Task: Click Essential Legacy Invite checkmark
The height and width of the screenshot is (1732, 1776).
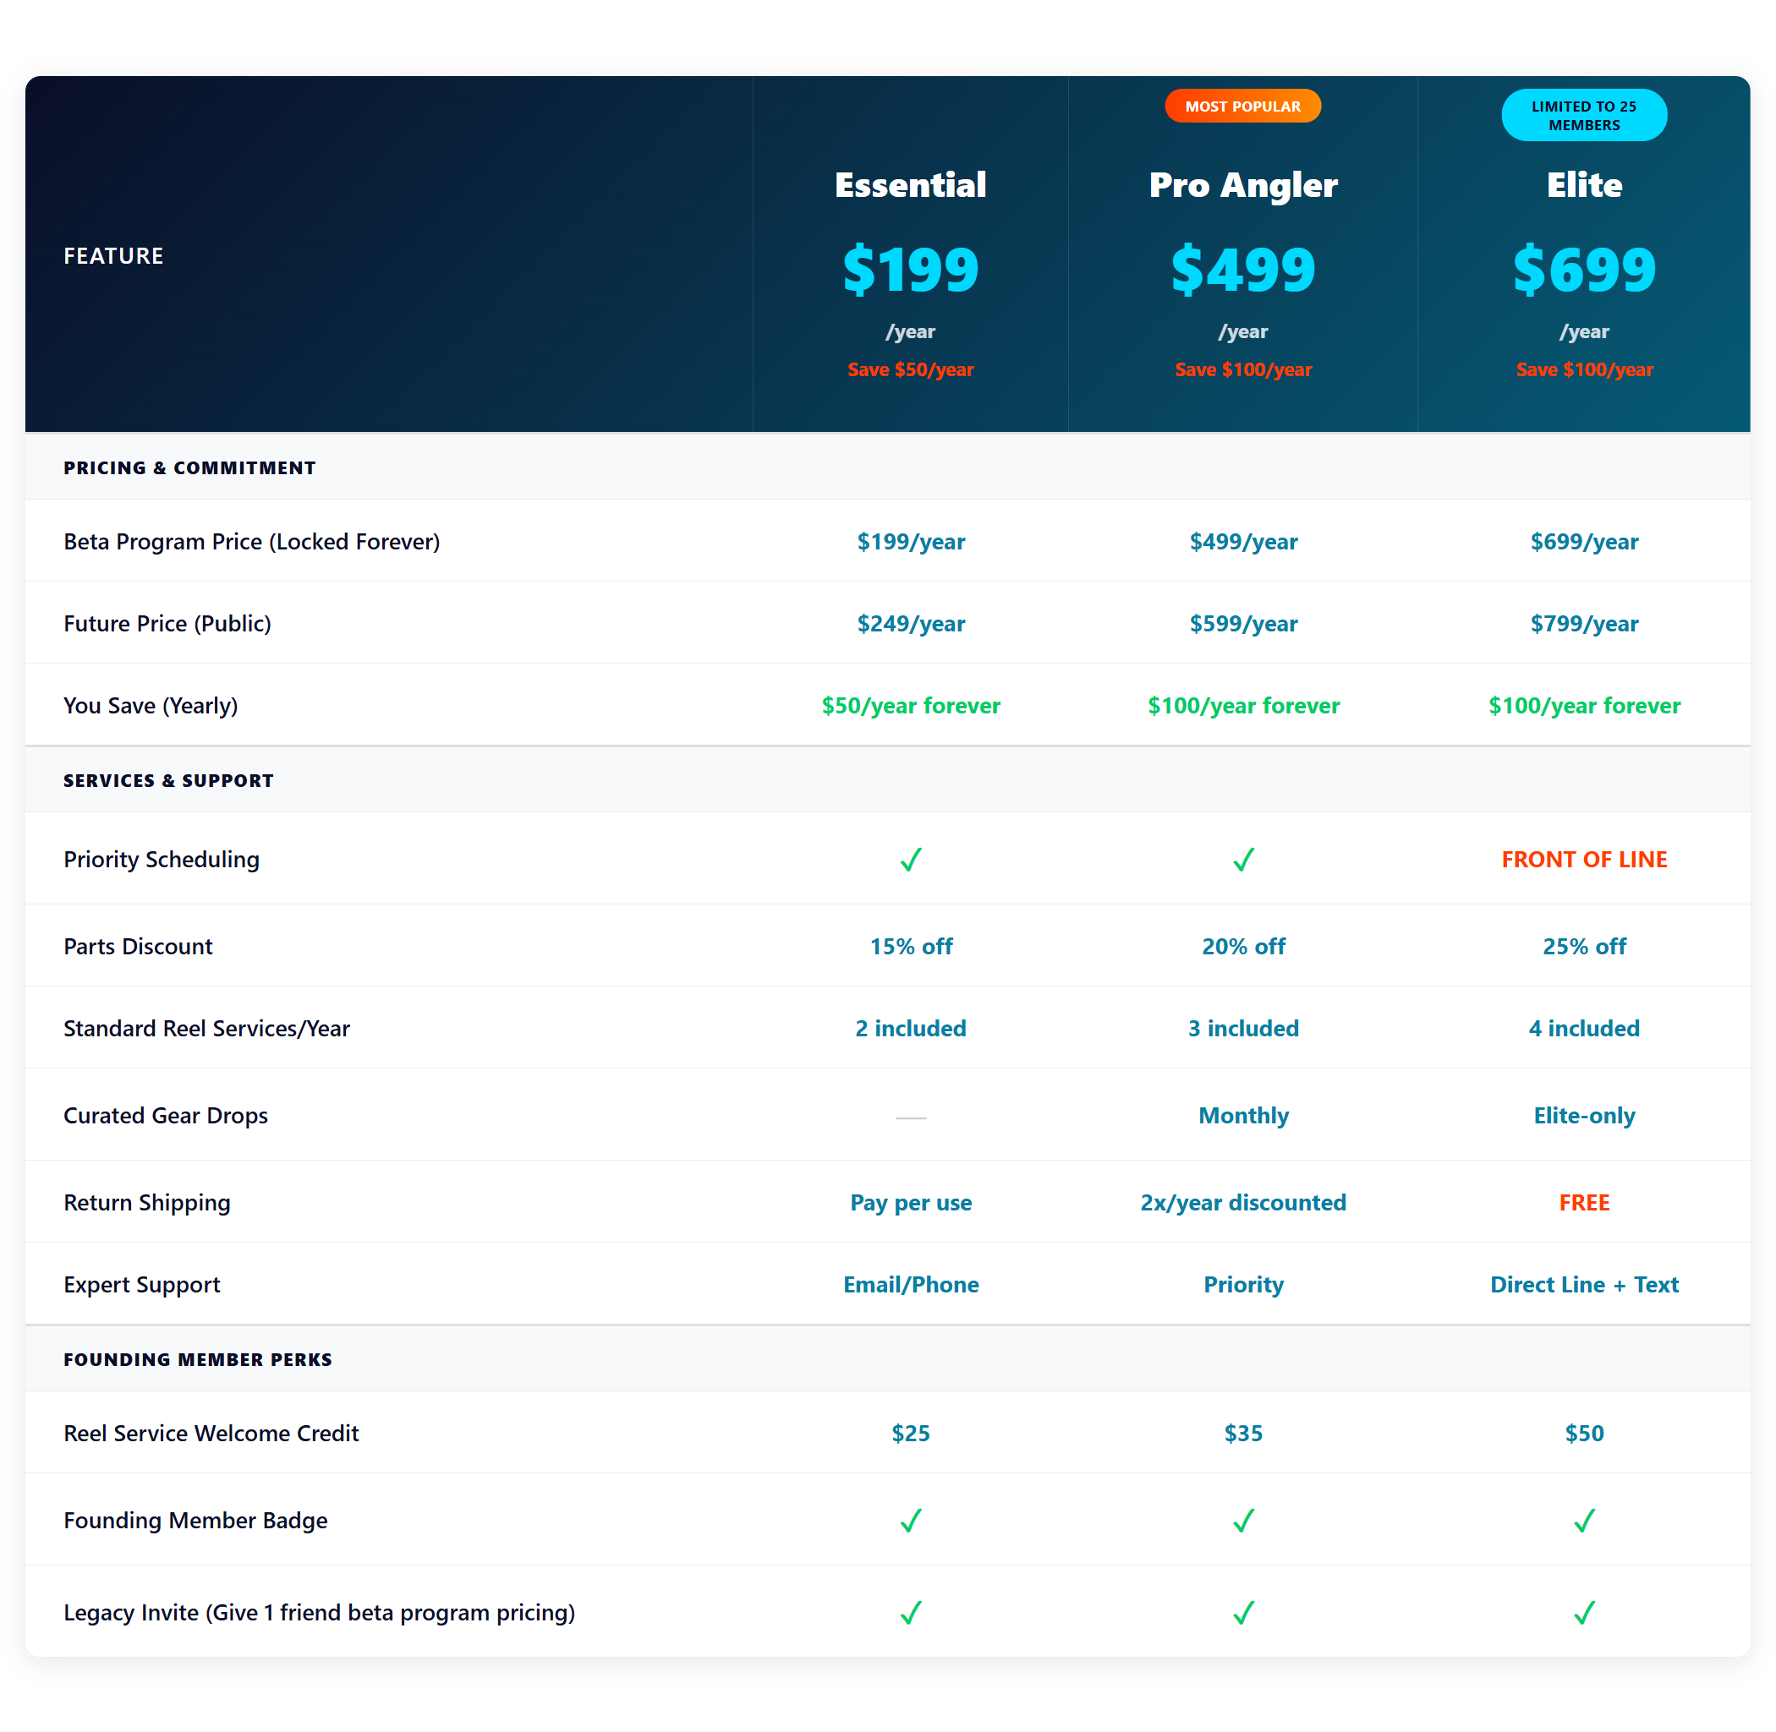Action: 910,1612
